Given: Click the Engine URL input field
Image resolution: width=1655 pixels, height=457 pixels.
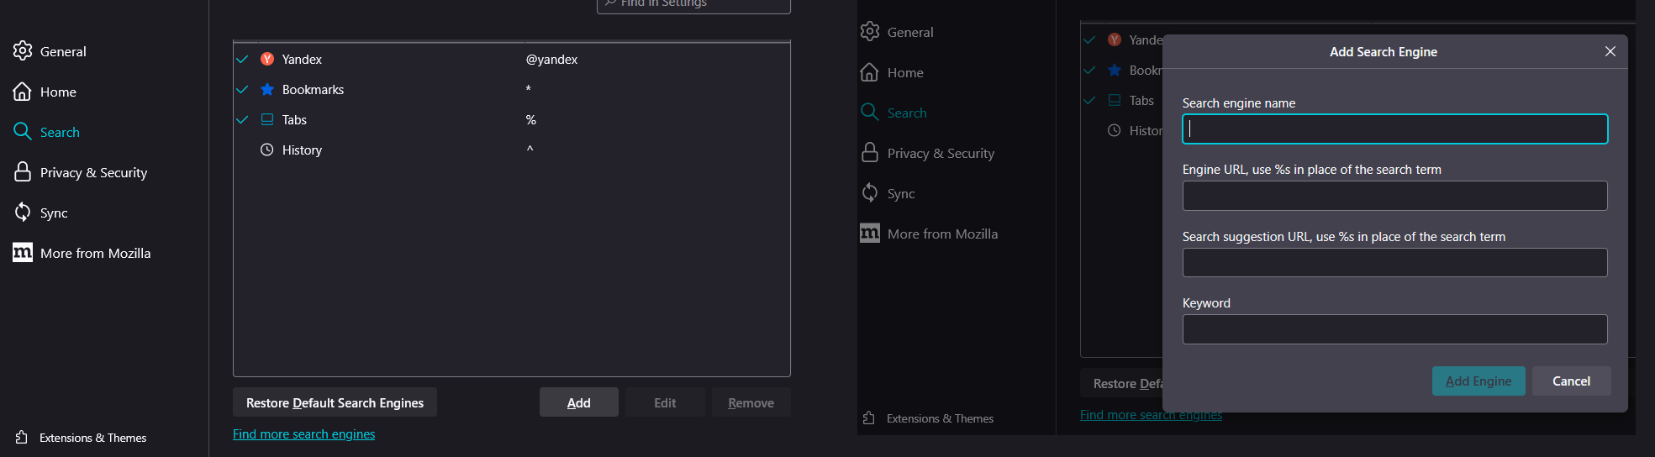Looking at the screenshot, I should coord(1394,196).
